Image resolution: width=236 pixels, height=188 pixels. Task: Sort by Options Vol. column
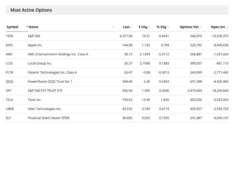pos(189,27)
